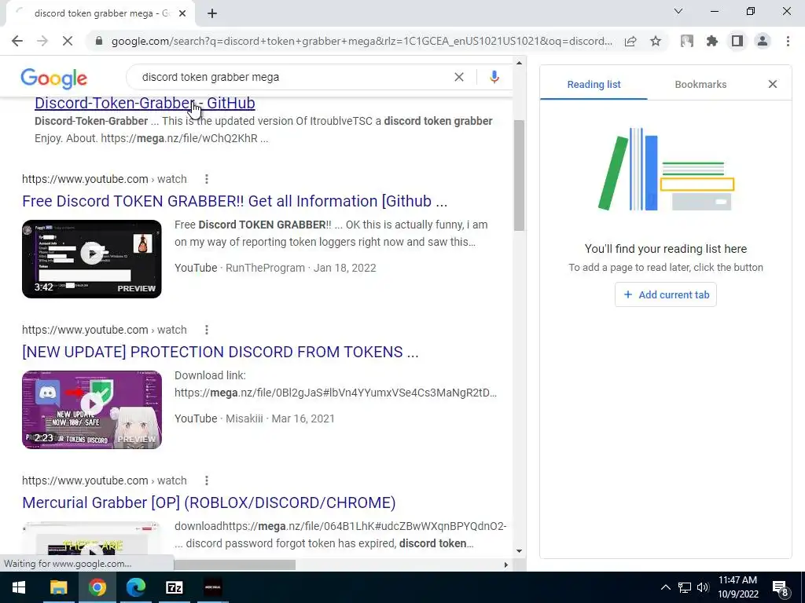Open the network status tray icon
This screenshot has height=603, width=805.
pyautogui.click(x=685, y=587)
